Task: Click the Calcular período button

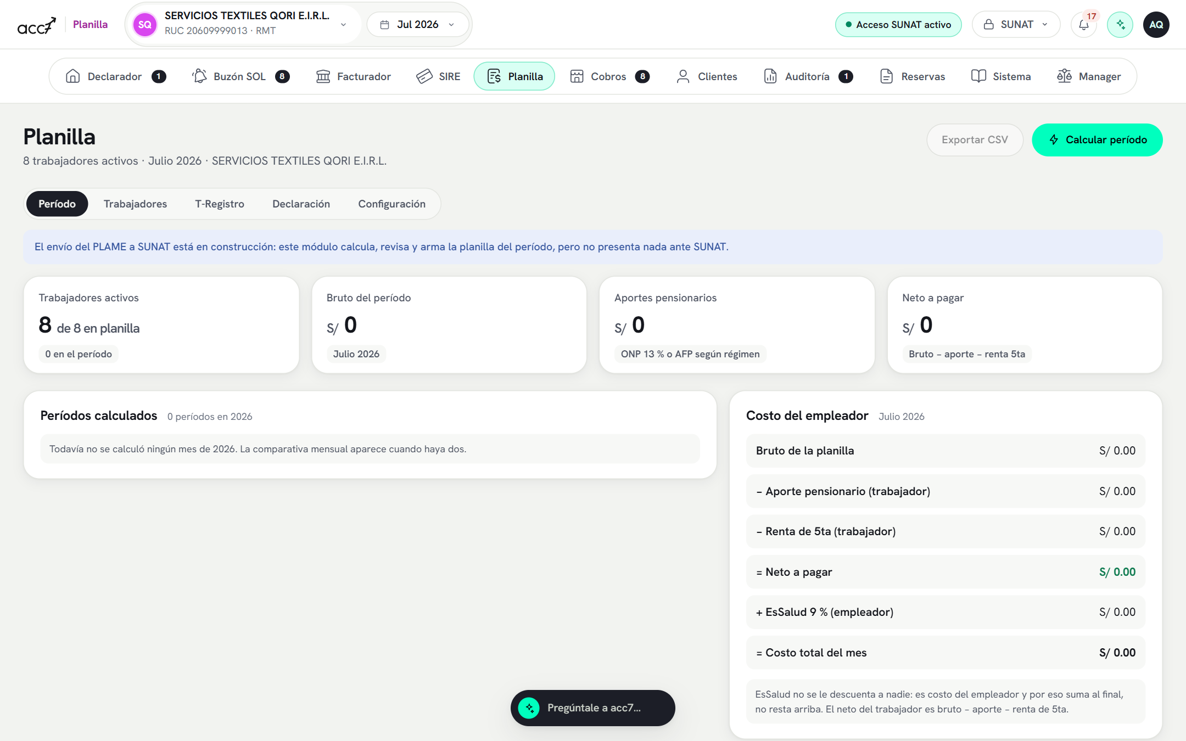Action: point(1097,140)
